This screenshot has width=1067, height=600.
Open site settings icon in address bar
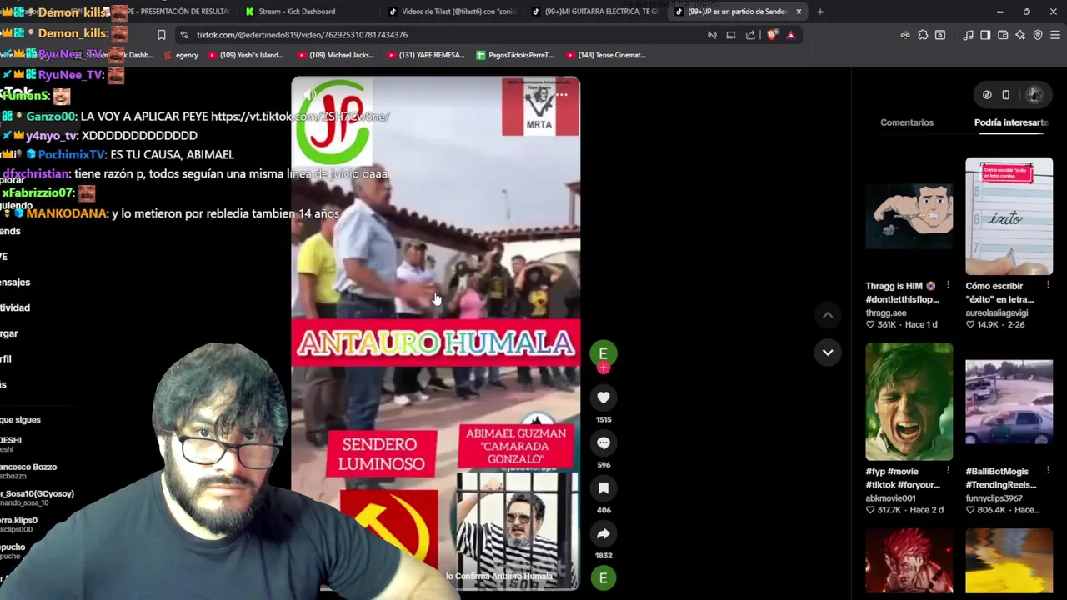(183, 35)
